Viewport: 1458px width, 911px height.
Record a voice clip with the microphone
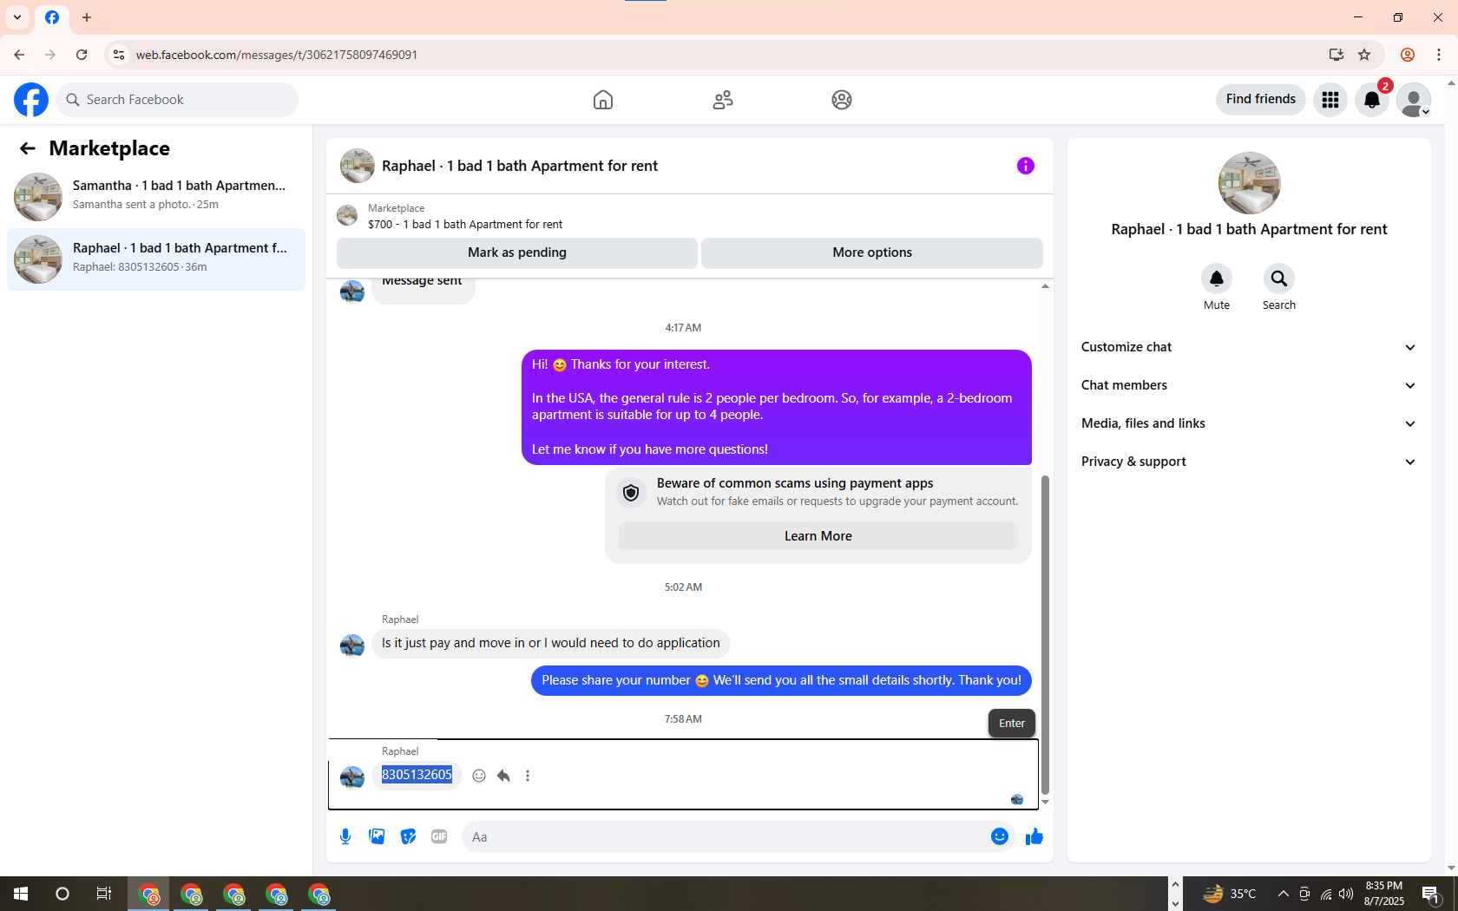(345, 836)
